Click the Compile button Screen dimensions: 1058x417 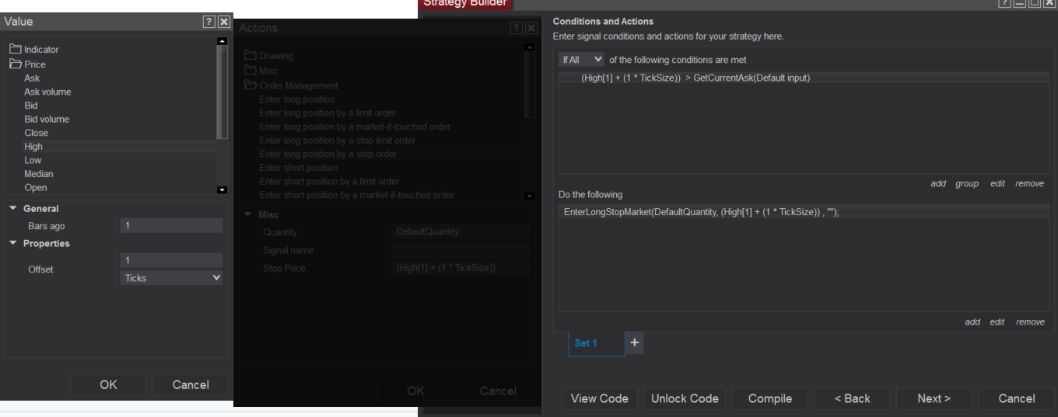click(x=770, y=398)
